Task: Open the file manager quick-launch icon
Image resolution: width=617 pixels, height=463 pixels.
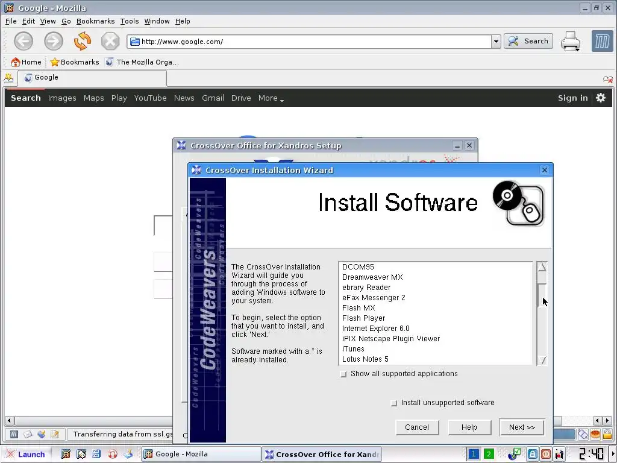Action: pyautogui.click(x=96, y=455)
